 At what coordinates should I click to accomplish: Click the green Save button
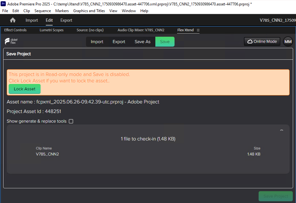(165, 42)
